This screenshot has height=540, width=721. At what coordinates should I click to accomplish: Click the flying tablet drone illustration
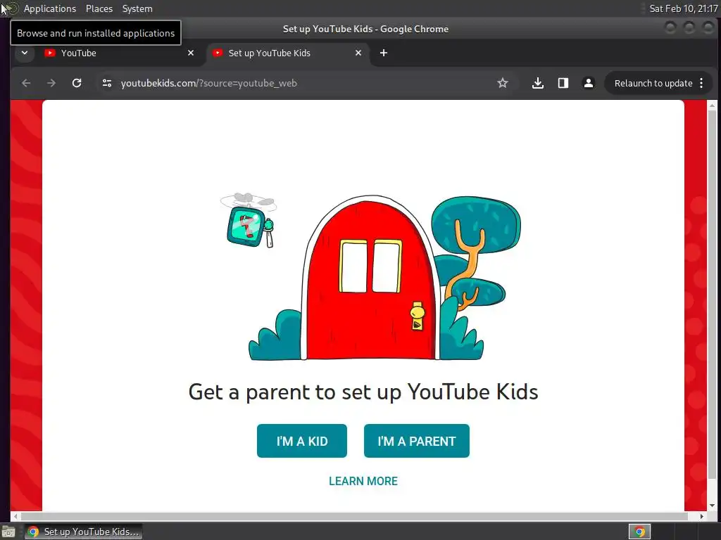point(249,220)
